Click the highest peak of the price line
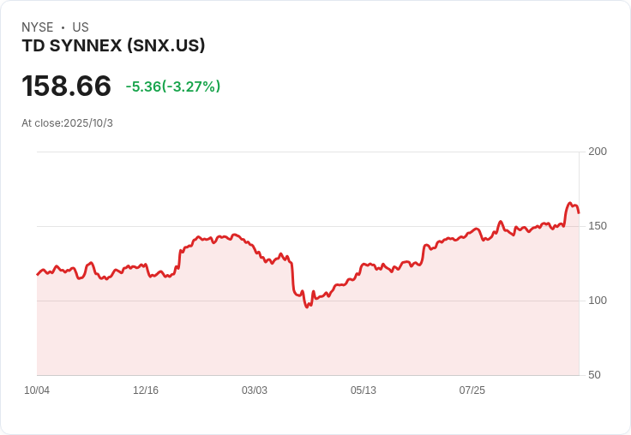This screenshot has width=631, height=435. pos(570,204)
